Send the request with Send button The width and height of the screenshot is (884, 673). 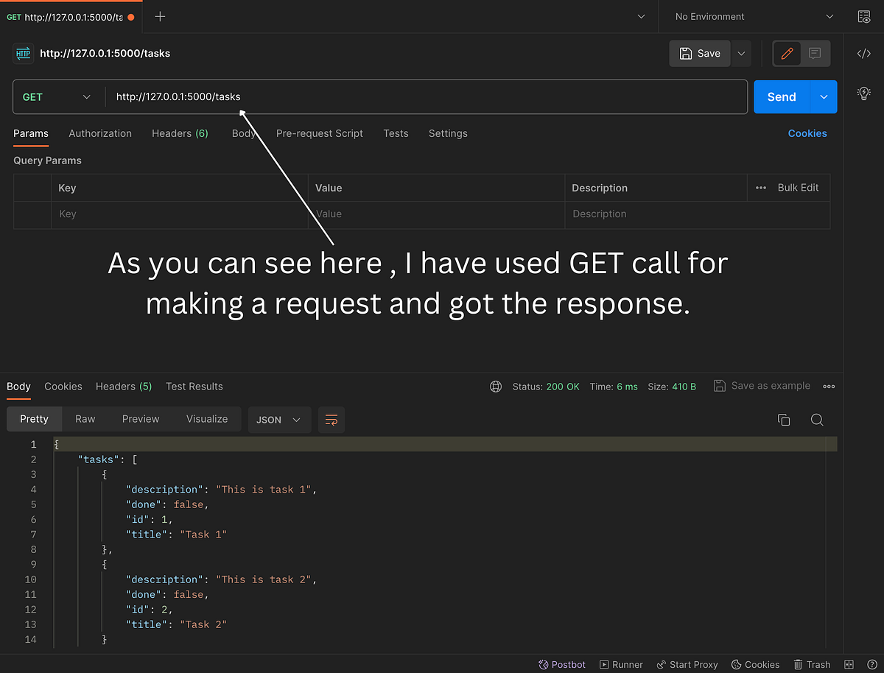pyautogui.click(x=782, y=97)
